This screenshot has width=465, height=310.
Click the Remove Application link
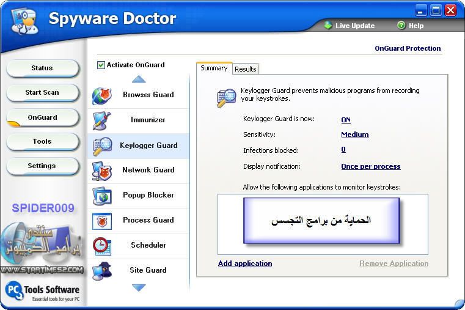pyautogui.click(x=394, y=264)
